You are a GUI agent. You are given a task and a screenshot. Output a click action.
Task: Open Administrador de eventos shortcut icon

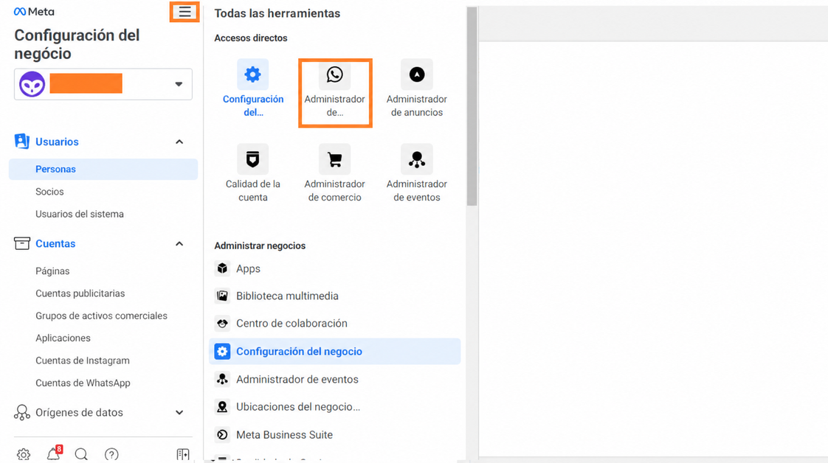click(x=417, y=159)
